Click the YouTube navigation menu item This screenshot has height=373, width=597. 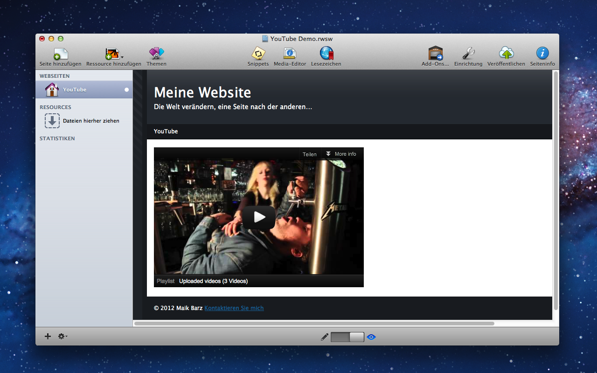click(166, 131)
